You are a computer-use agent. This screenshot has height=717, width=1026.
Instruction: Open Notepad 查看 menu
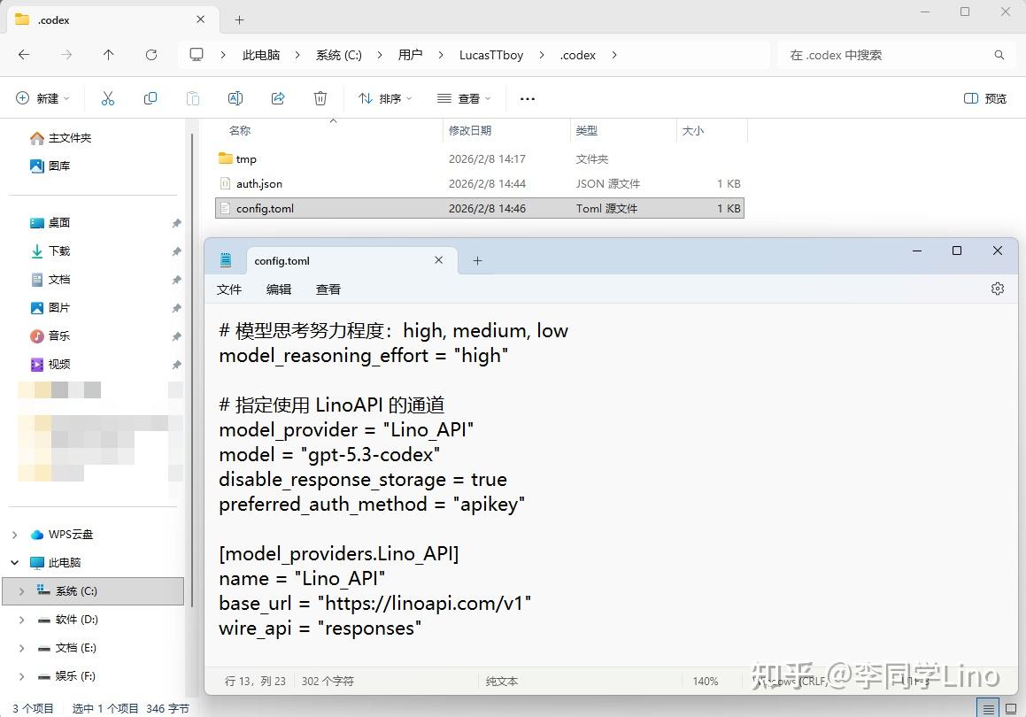coord(328,289)
